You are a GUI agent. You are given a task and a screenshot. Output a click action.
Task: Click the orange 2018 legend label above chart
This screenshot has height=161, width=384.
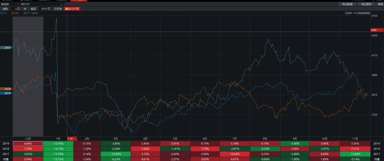(15, 13)
